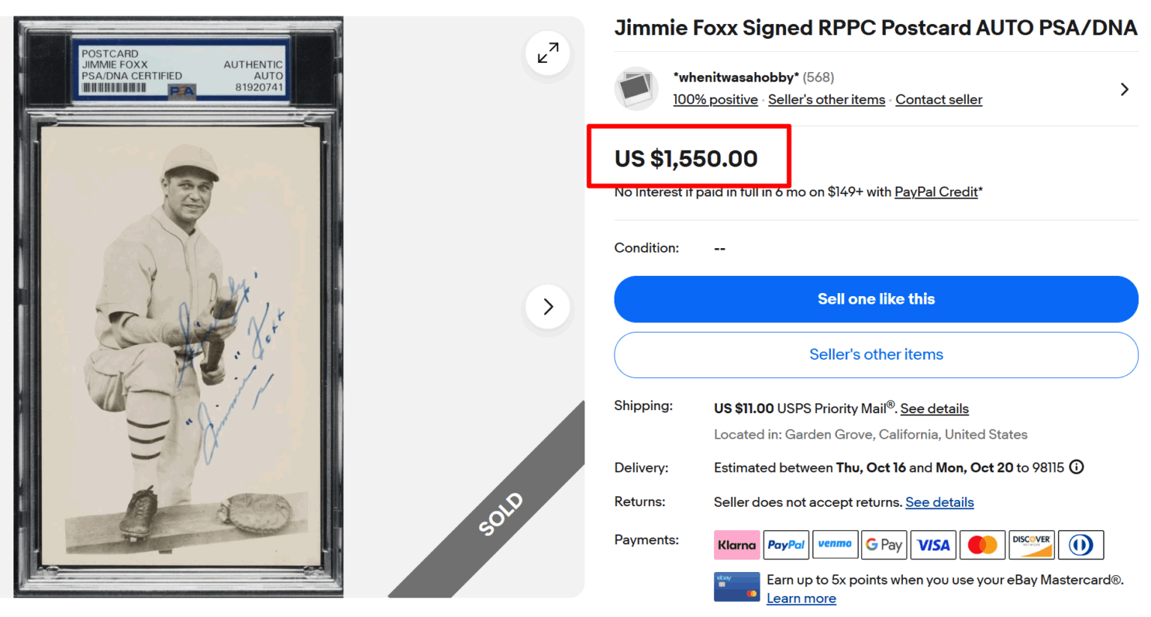This screenshot has width=1151, height=617.
Task: Select the Mastercard icon
Action: coord(982,545)
